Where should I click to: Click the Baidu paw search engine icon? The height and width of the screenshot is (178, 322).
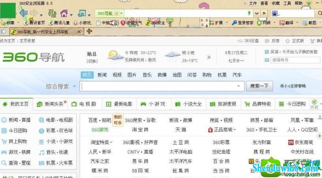(275, 13)
